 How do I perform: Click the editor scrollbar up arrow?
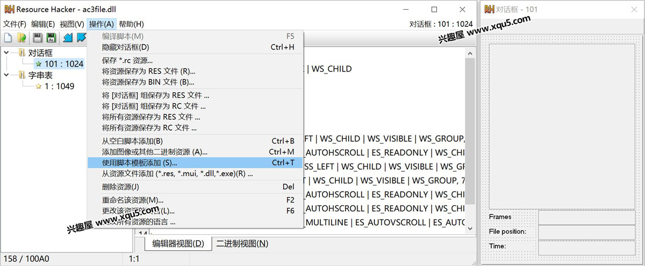470,53
